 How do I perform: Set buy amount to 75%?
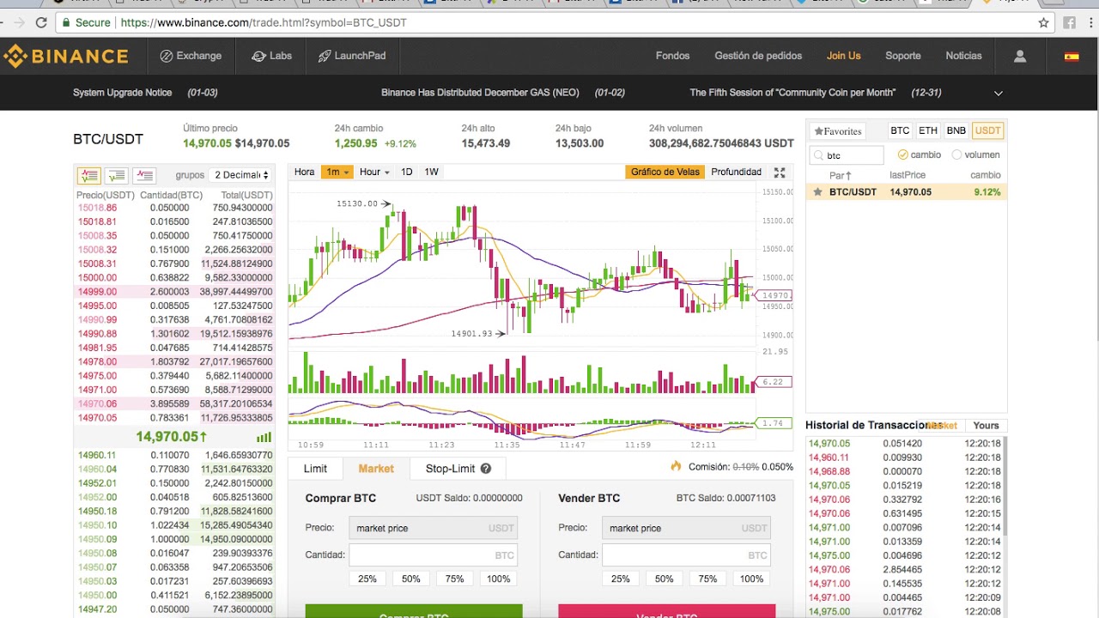click(x=455, y=579)
